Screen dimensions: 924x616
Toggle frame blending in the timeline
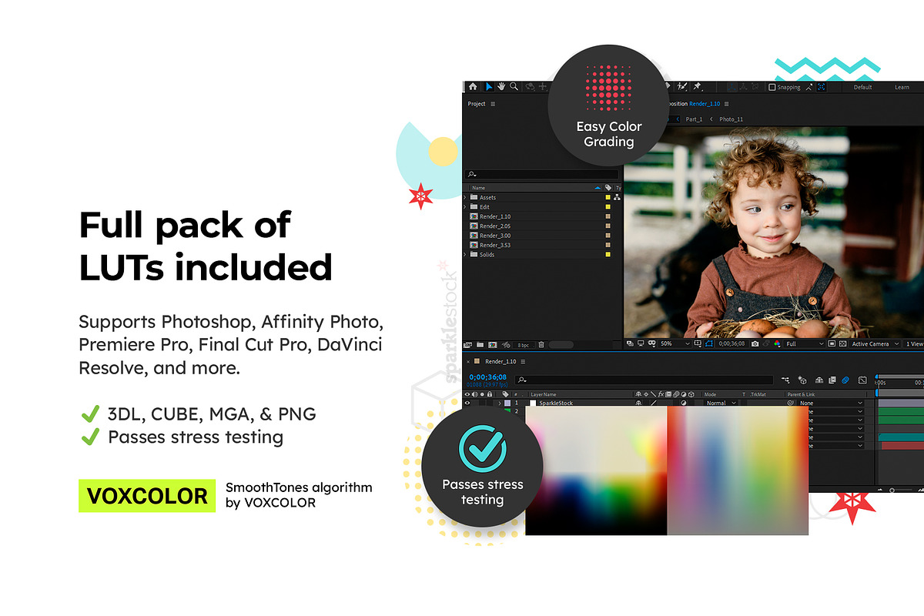(x=832, y=380)
